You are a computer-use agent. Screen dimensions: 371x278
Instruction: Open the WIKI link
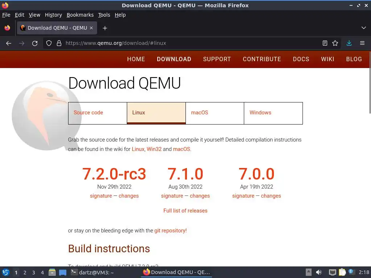click(328, 59)
